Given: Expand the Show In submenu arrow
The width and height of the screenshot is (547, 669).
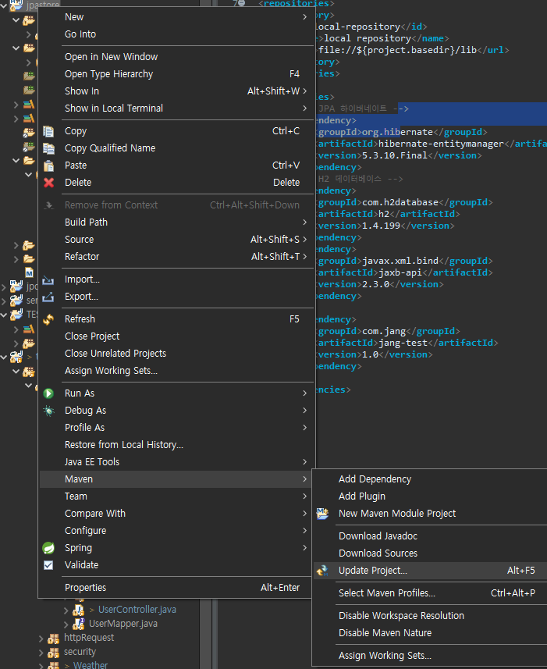Looking at the screenshot, I should [x=305, y=91].
